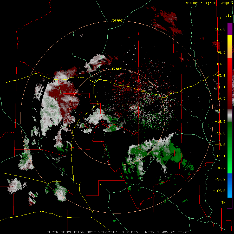This screenshot has height=234, width=234.
Task: Click the green segment of velocity color bar
Action: [230, 148]
